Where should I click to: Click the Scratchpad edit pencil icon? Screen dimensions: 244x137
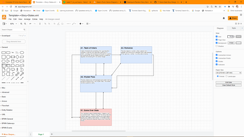23,36
